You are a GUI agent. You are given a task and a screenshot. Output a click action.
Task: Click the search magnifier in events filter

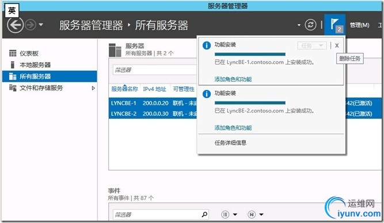click(x=204, y=214)
